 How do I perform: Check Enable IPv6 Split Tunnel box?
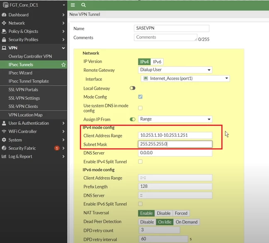pos(141,204)
